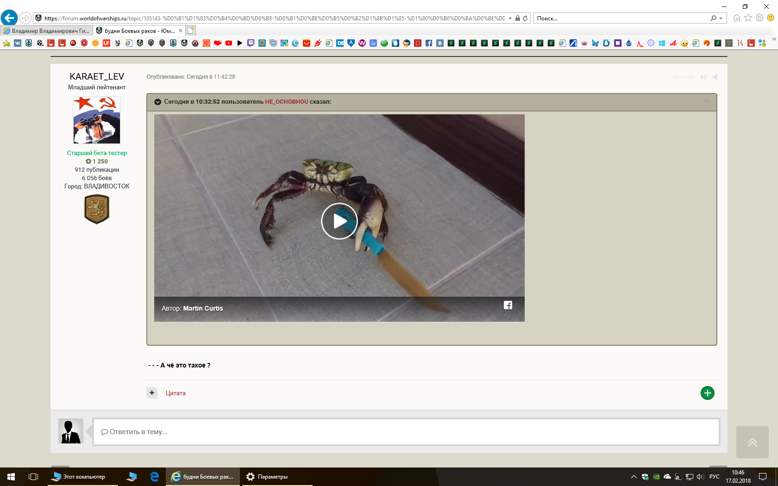Play the crab video

pos(339,221)
